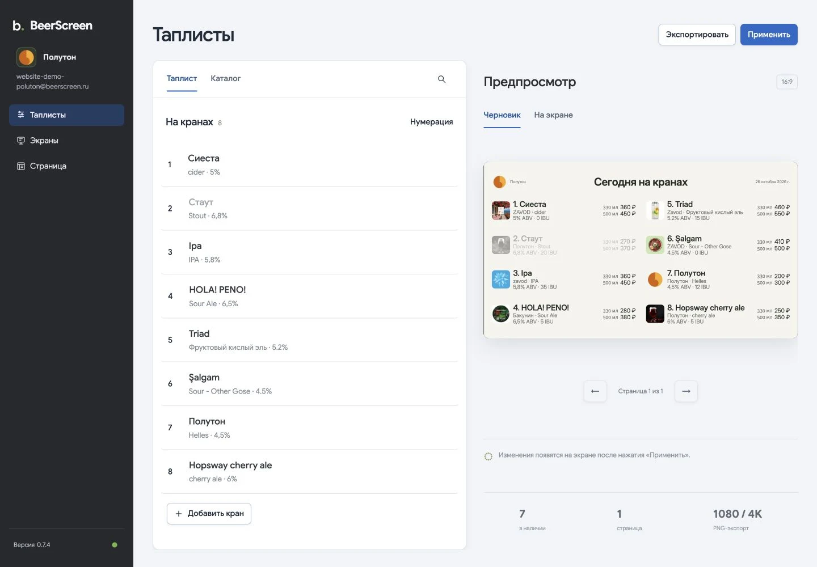This screenshot has height=567, width=817.
Task: Click Triad can image in preview
Action: point(655,211)
